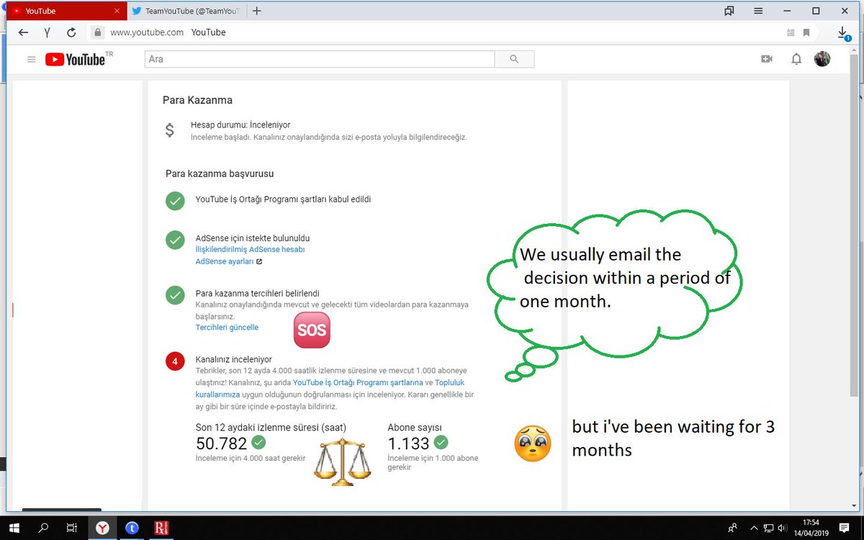Open the account avatar menu
Image resolution: width=864 pixels, height=540 pixels.
[822, 59]
